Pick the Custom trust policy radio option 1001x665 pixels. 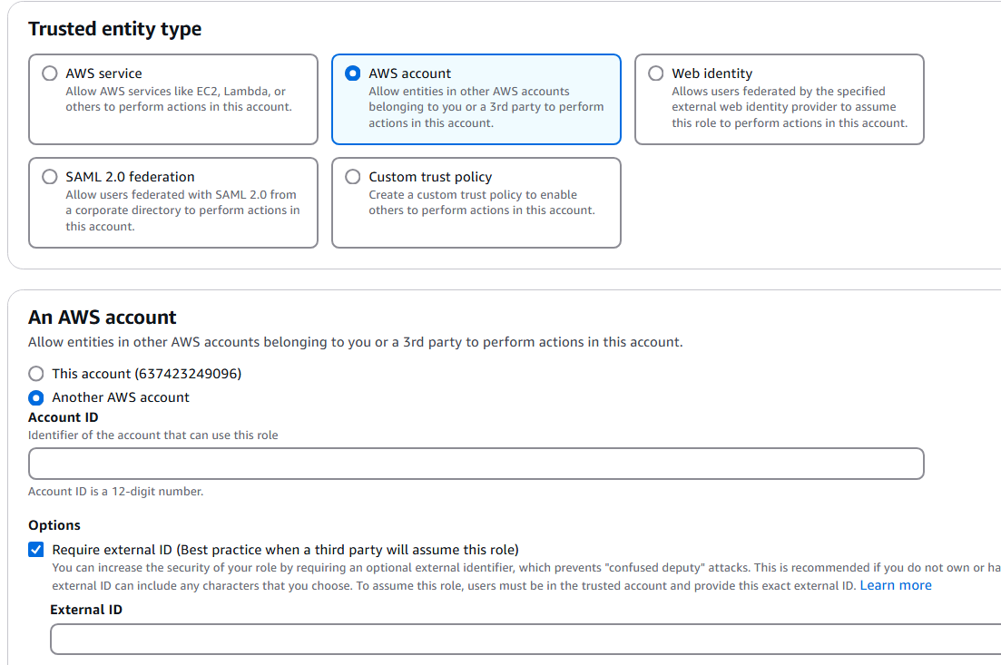[x=353, y=177]
